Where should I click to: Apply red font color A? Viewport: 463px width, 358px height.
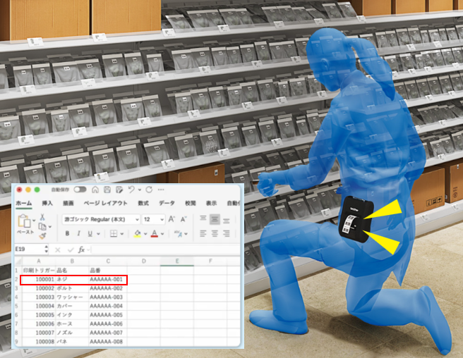point(154,233)
